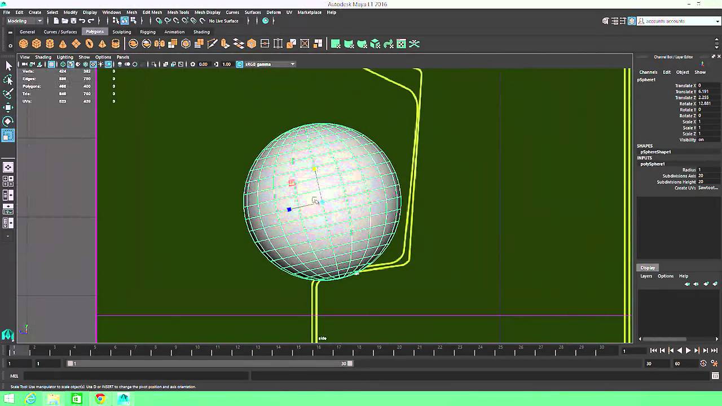
Task: Create a polygon cube from the shelf
Action: [x=37, y=44]
